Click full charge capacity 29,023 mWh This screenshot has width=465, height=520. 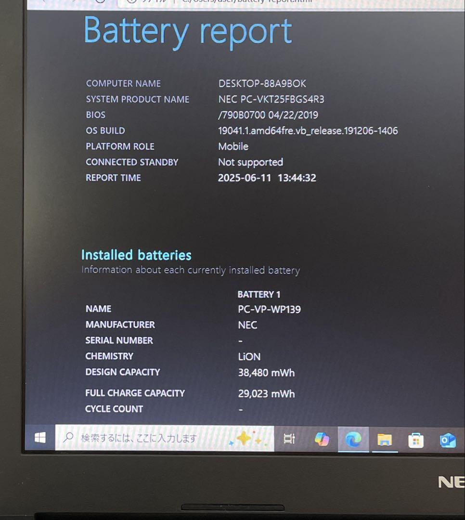click(x=266, y=394)
